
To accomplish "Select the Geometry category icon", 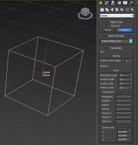I will (x=102, y=10).
